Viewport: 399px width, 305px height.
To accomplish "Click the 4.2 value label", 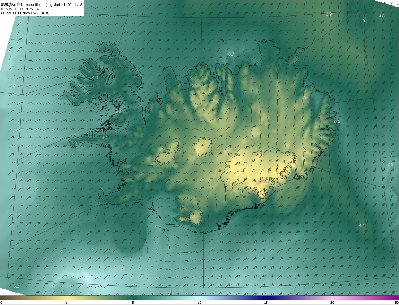I will point(105,138).
